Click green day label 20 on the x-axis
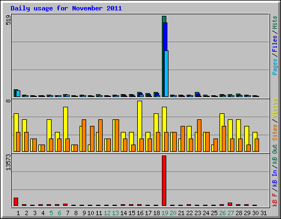This screenshot has width=281, height=219. (x=173, y=213)
